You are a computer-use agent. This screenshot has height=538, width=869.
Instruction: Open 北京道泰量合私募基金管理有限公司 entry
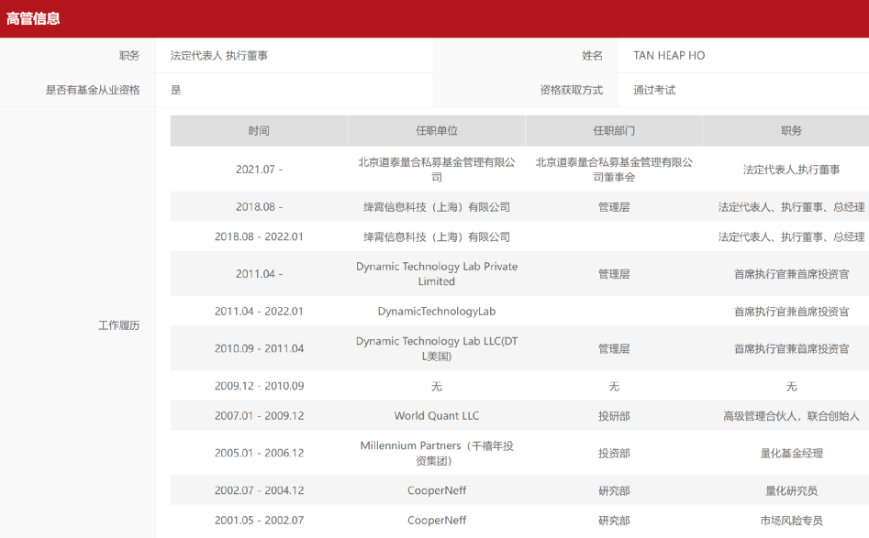coord(436,170)
